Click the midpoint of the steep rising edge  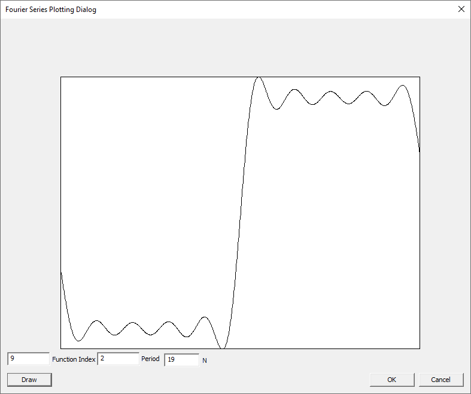241,213
